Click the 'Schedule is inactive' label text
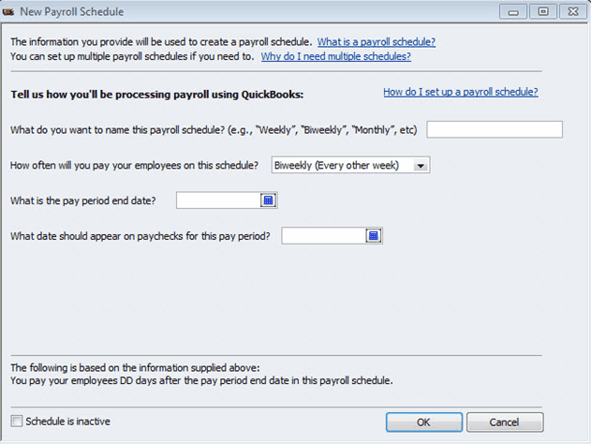 [67, 422]
